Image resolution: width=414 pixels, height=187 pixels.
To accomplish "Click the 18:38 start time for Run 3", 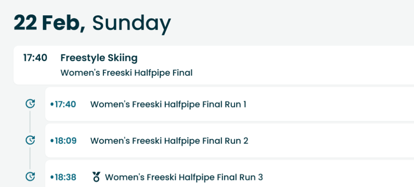I will pos(65,177).
